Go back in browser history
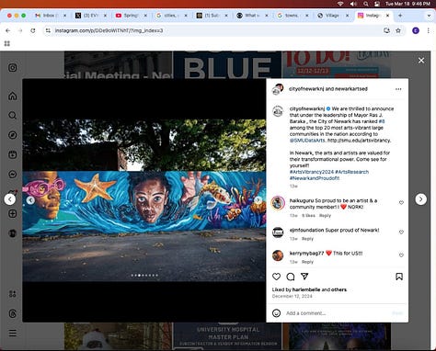The width and height of the screenshot is (436, 351). click(8, 30)
